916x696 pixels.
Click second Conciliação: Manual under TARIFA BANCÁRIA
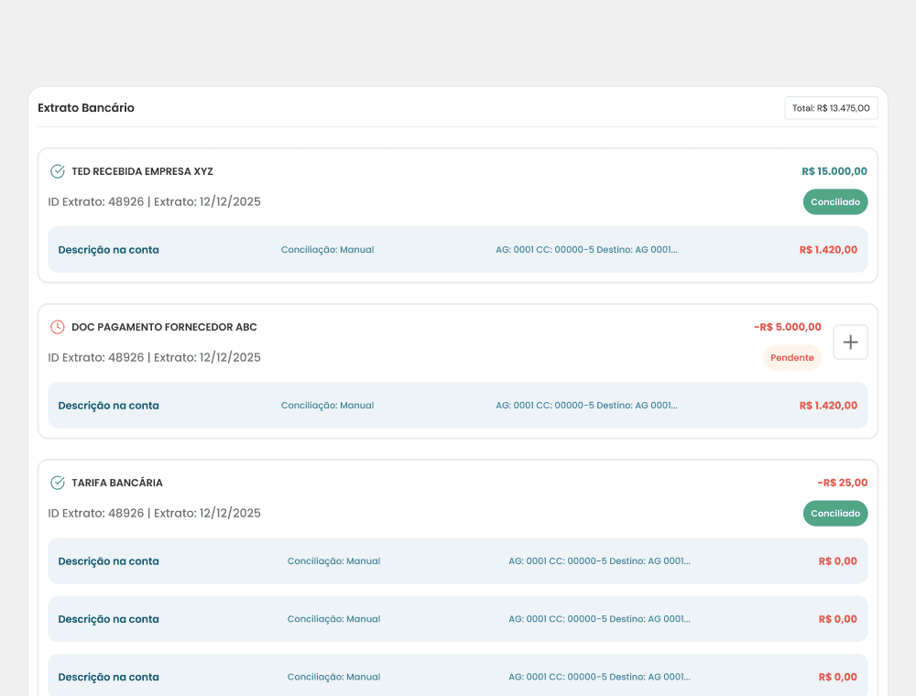pos(333,619)
